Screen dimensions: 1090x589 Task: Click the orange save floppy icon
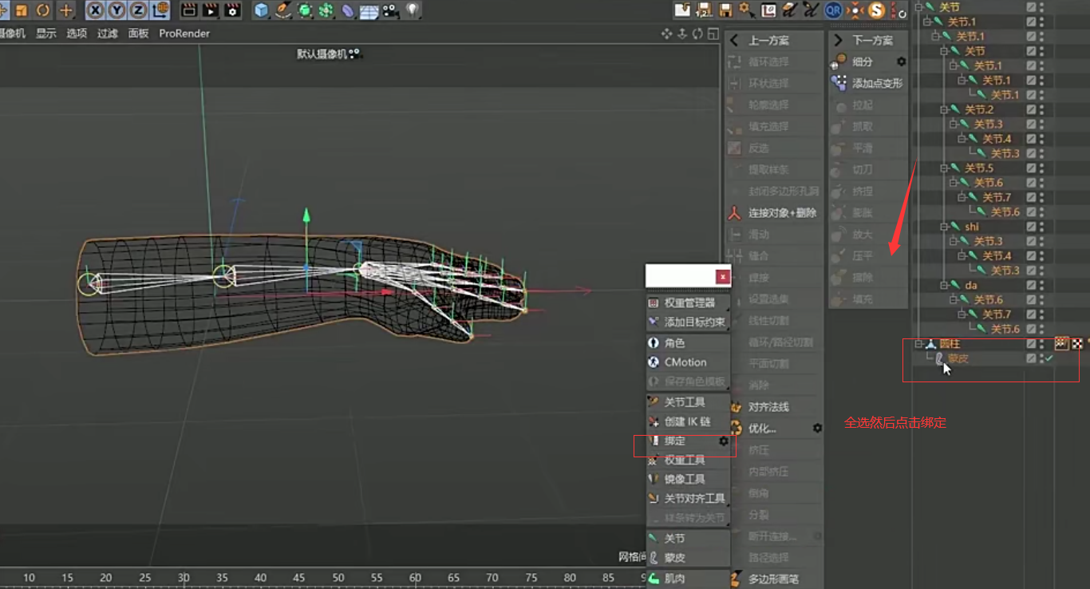pos(725,10)
